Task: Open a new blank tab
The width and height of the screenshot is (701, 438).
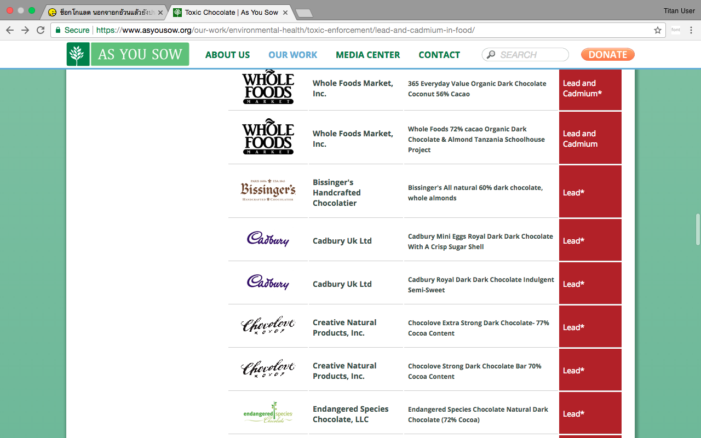Action: coord(303,13)
